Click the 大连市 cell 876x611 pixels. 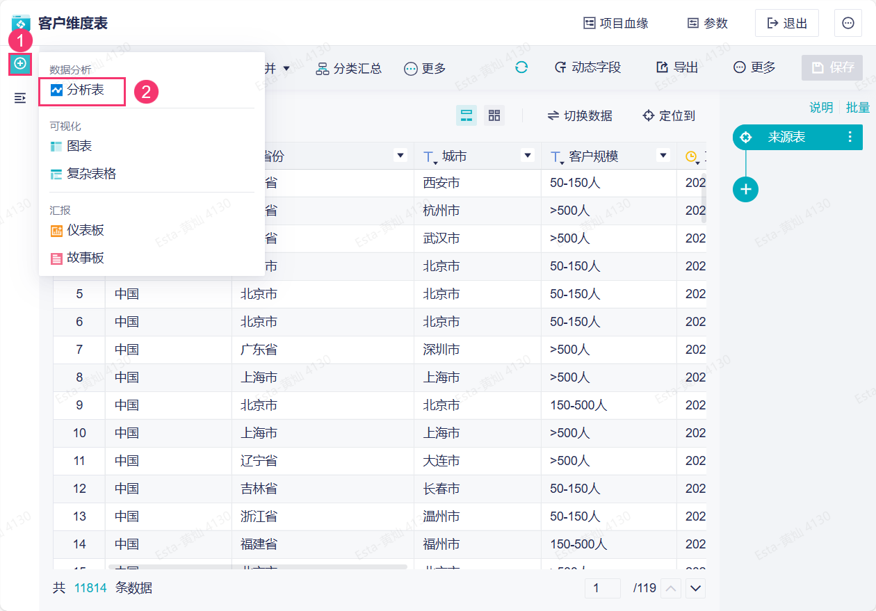(478, 461)
